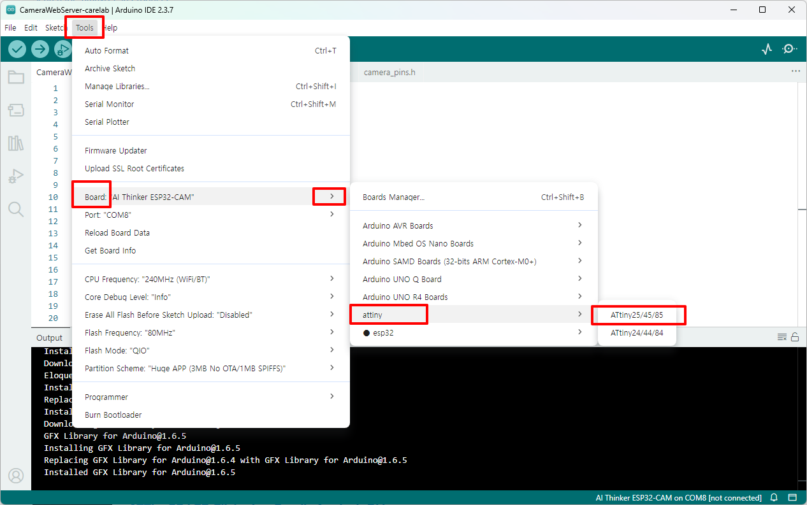The image size is (807, 505).
Task: Open the Search sidebar icon
Action: (x=16, y=210)
